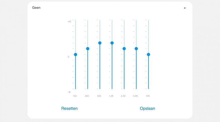Click top of 10K slider track
The width and height of the screenshot is (220, 122).
[x=148, y=21]
